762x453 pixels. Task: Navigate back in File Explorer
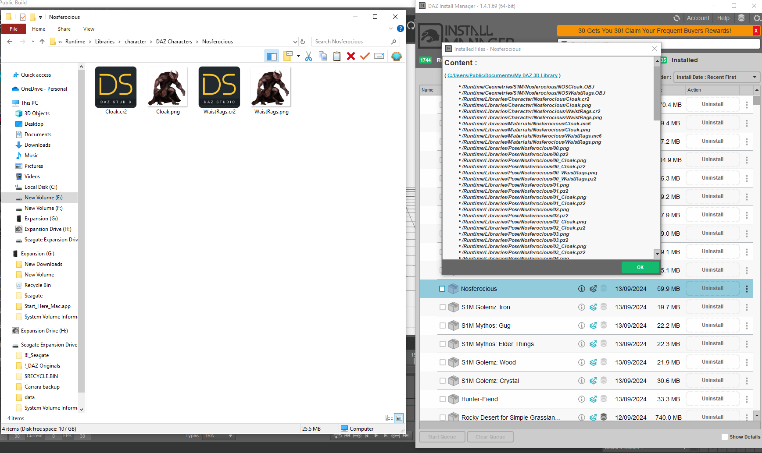point(10,42)
